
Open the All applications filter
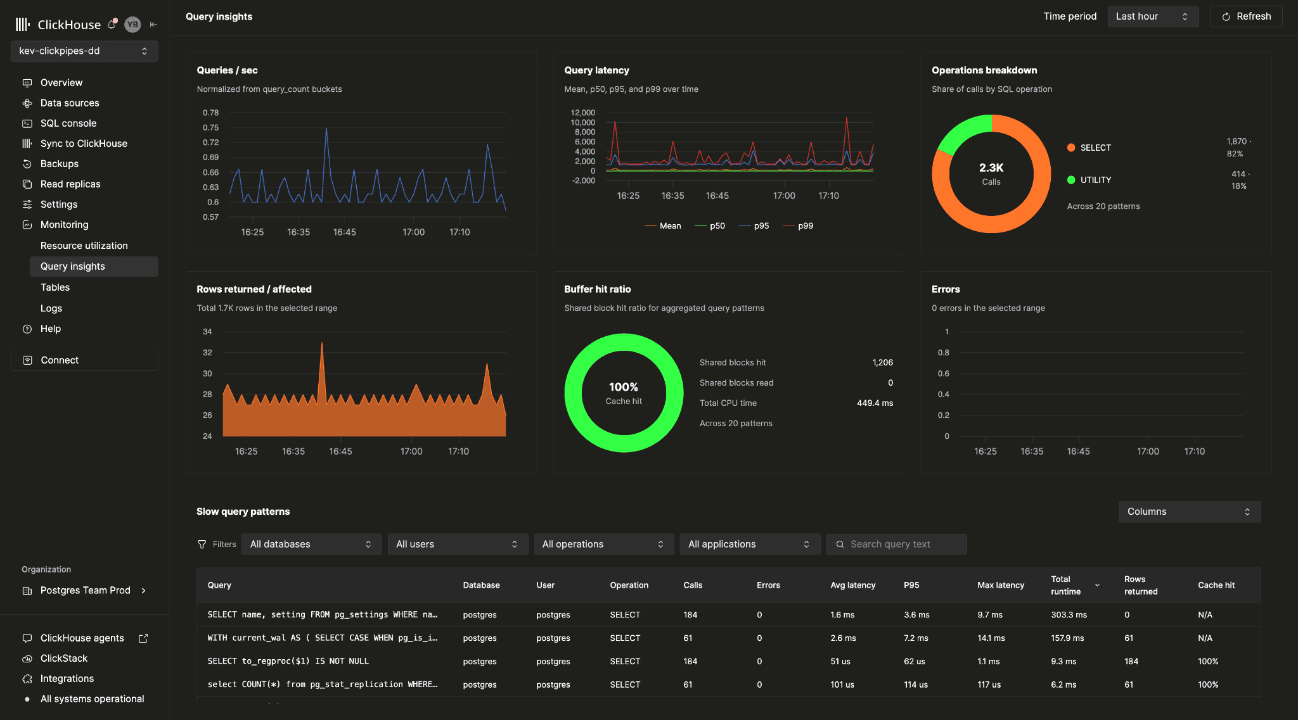tap(750, 545)
